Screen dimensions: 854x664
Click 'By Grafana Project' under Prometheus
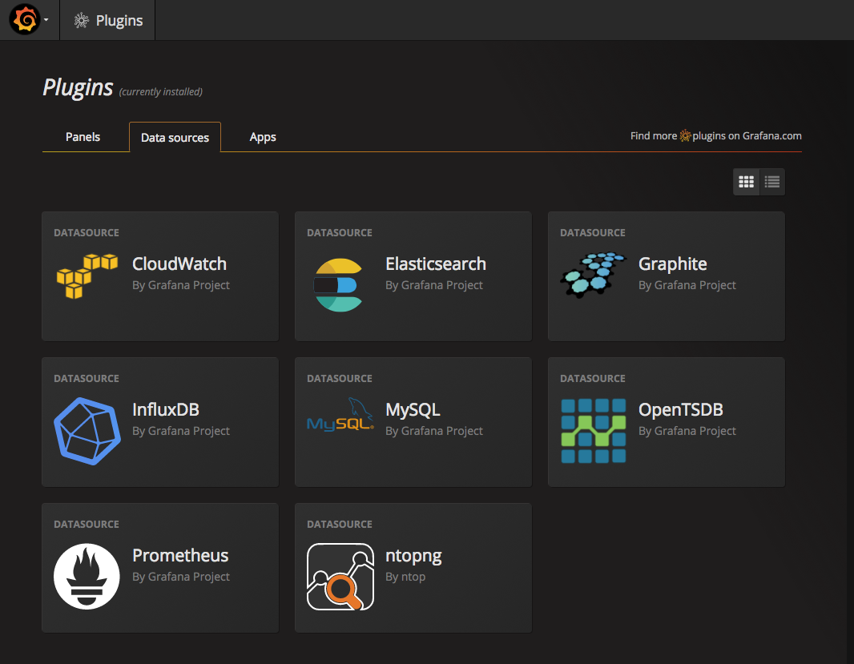pyautogui.click(x=181, y=577)
